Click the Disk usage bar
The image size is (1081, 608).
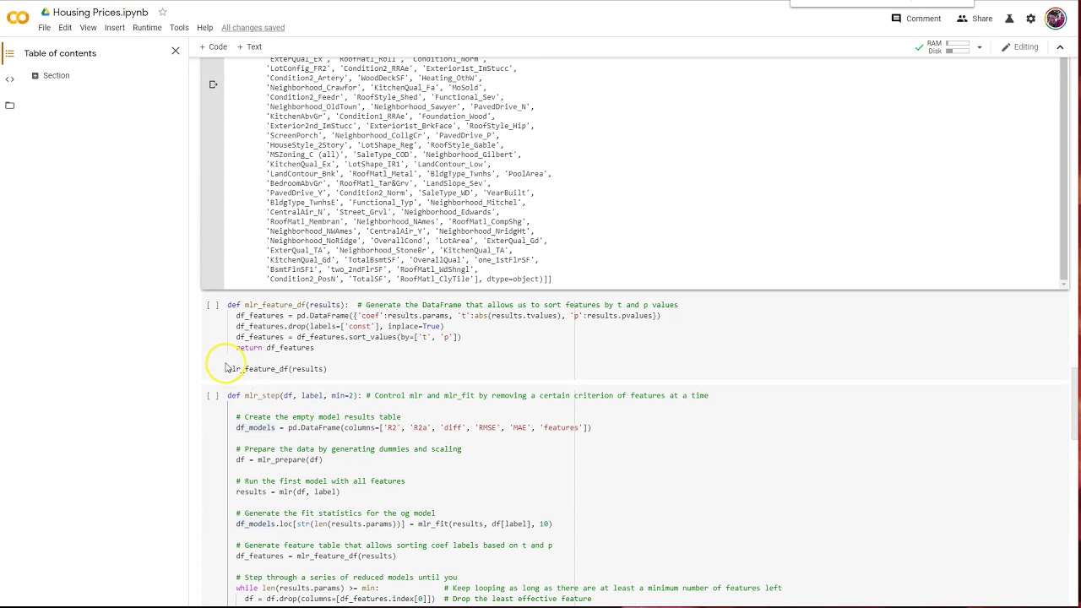957,52
